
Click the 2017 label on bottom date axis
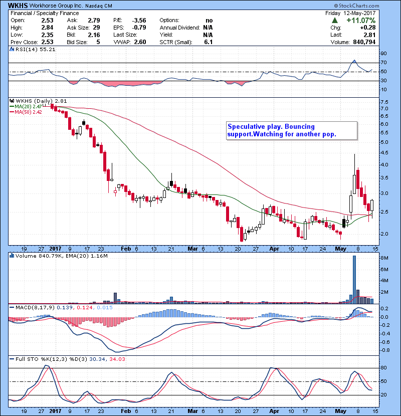point(55,411)
